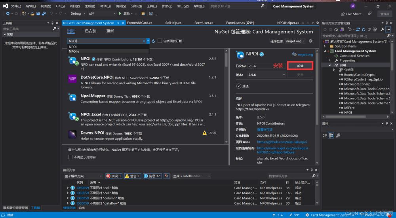Viewport: 396px width, 218px height.
Task: Clear the NPOI search box text
Action: (144, 41)
